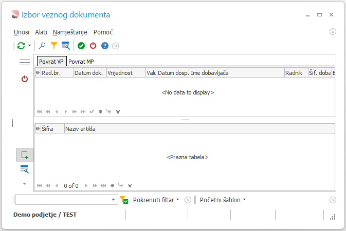The height and width of the screenshot is (231, 346).
Task: Click the Datum dosp. column header
Action: coord(173,73)
